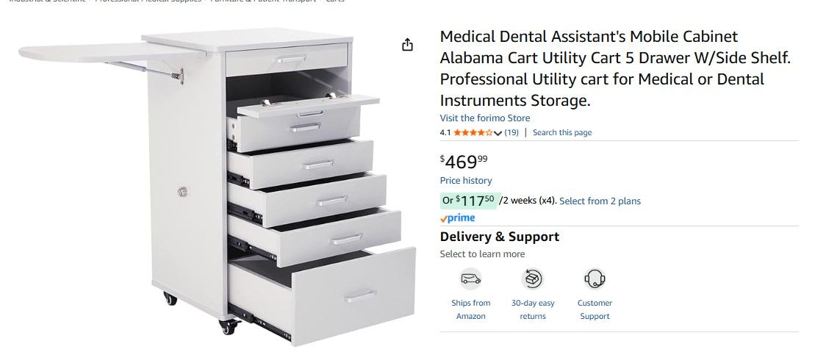Viewport: 815px width, 352px height.
Task: Click 'Select to learn more' text
Action: click(482, 254)
